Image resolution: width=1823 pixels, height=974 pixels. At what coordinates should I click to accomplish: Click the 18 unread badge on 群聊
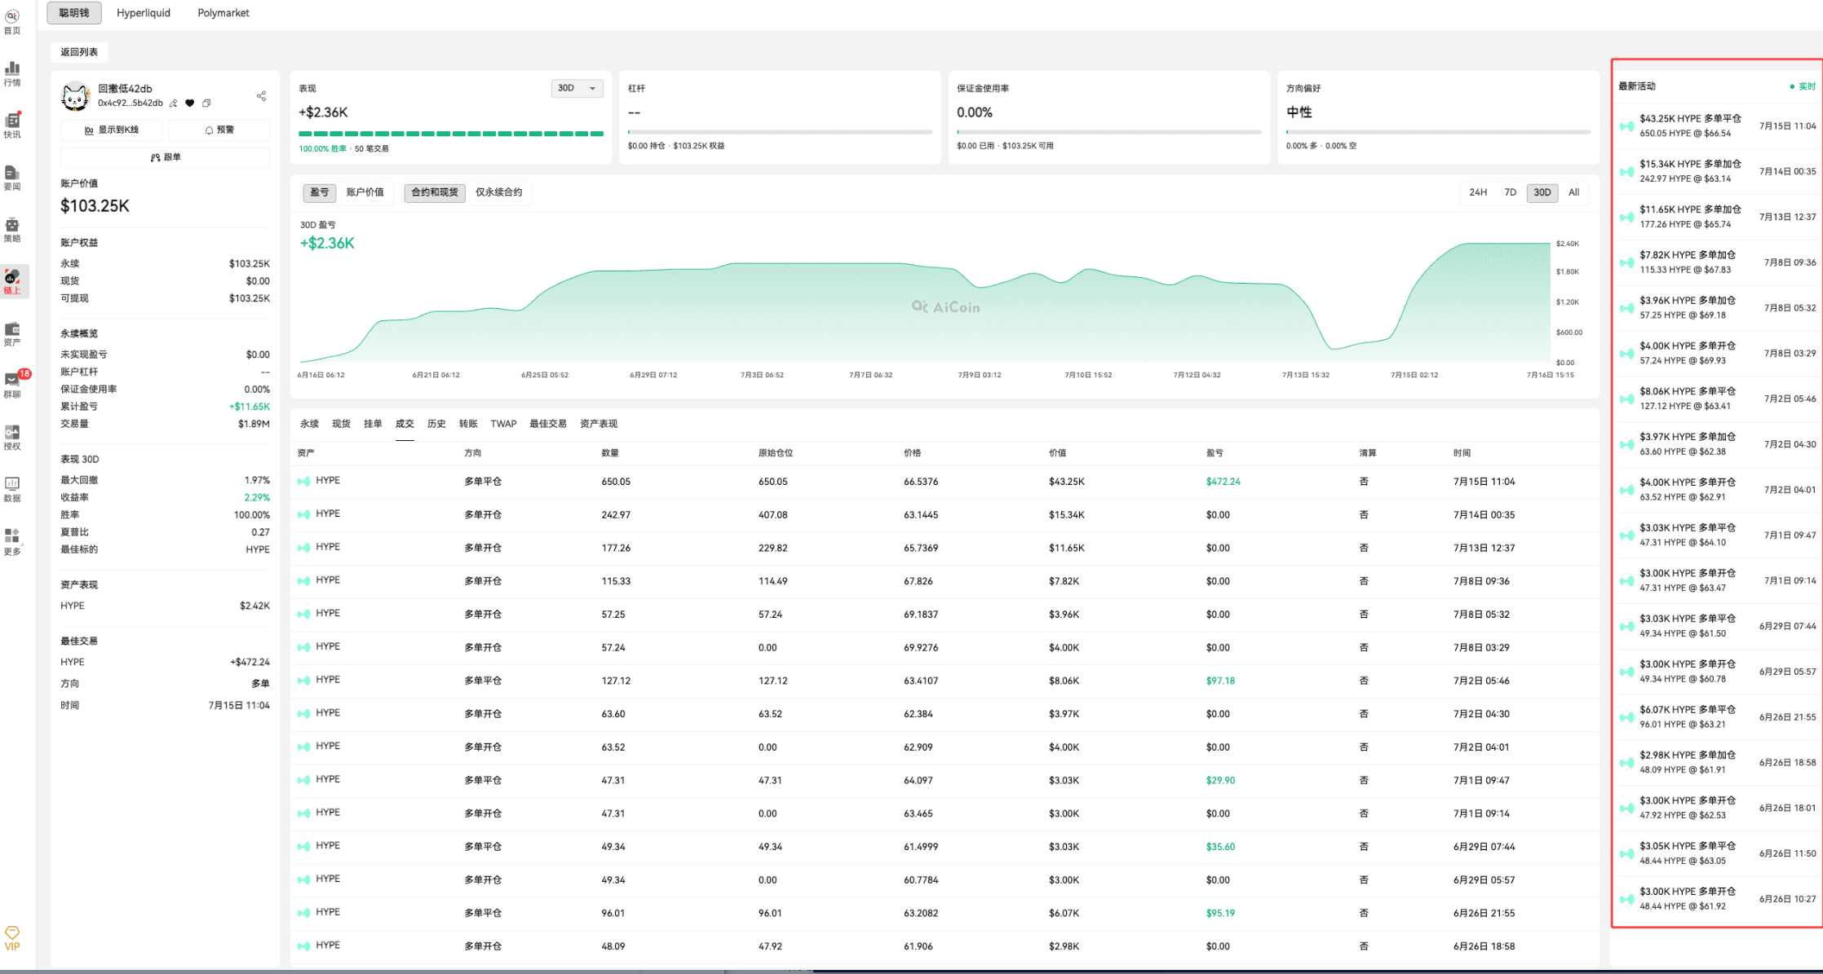24,374
